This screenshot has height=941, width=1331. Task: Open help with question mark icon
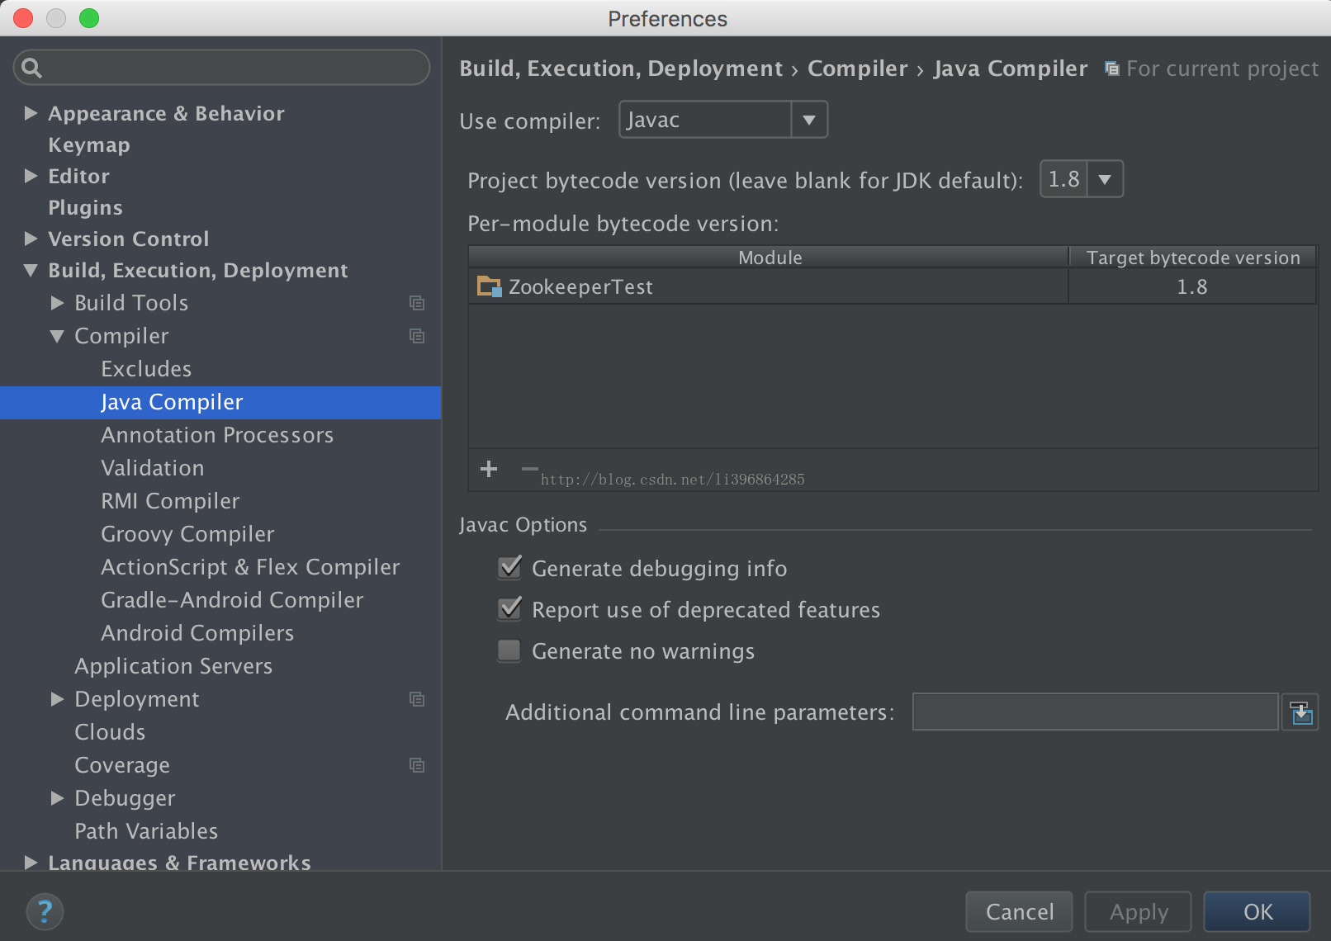(x=45, y=911)
